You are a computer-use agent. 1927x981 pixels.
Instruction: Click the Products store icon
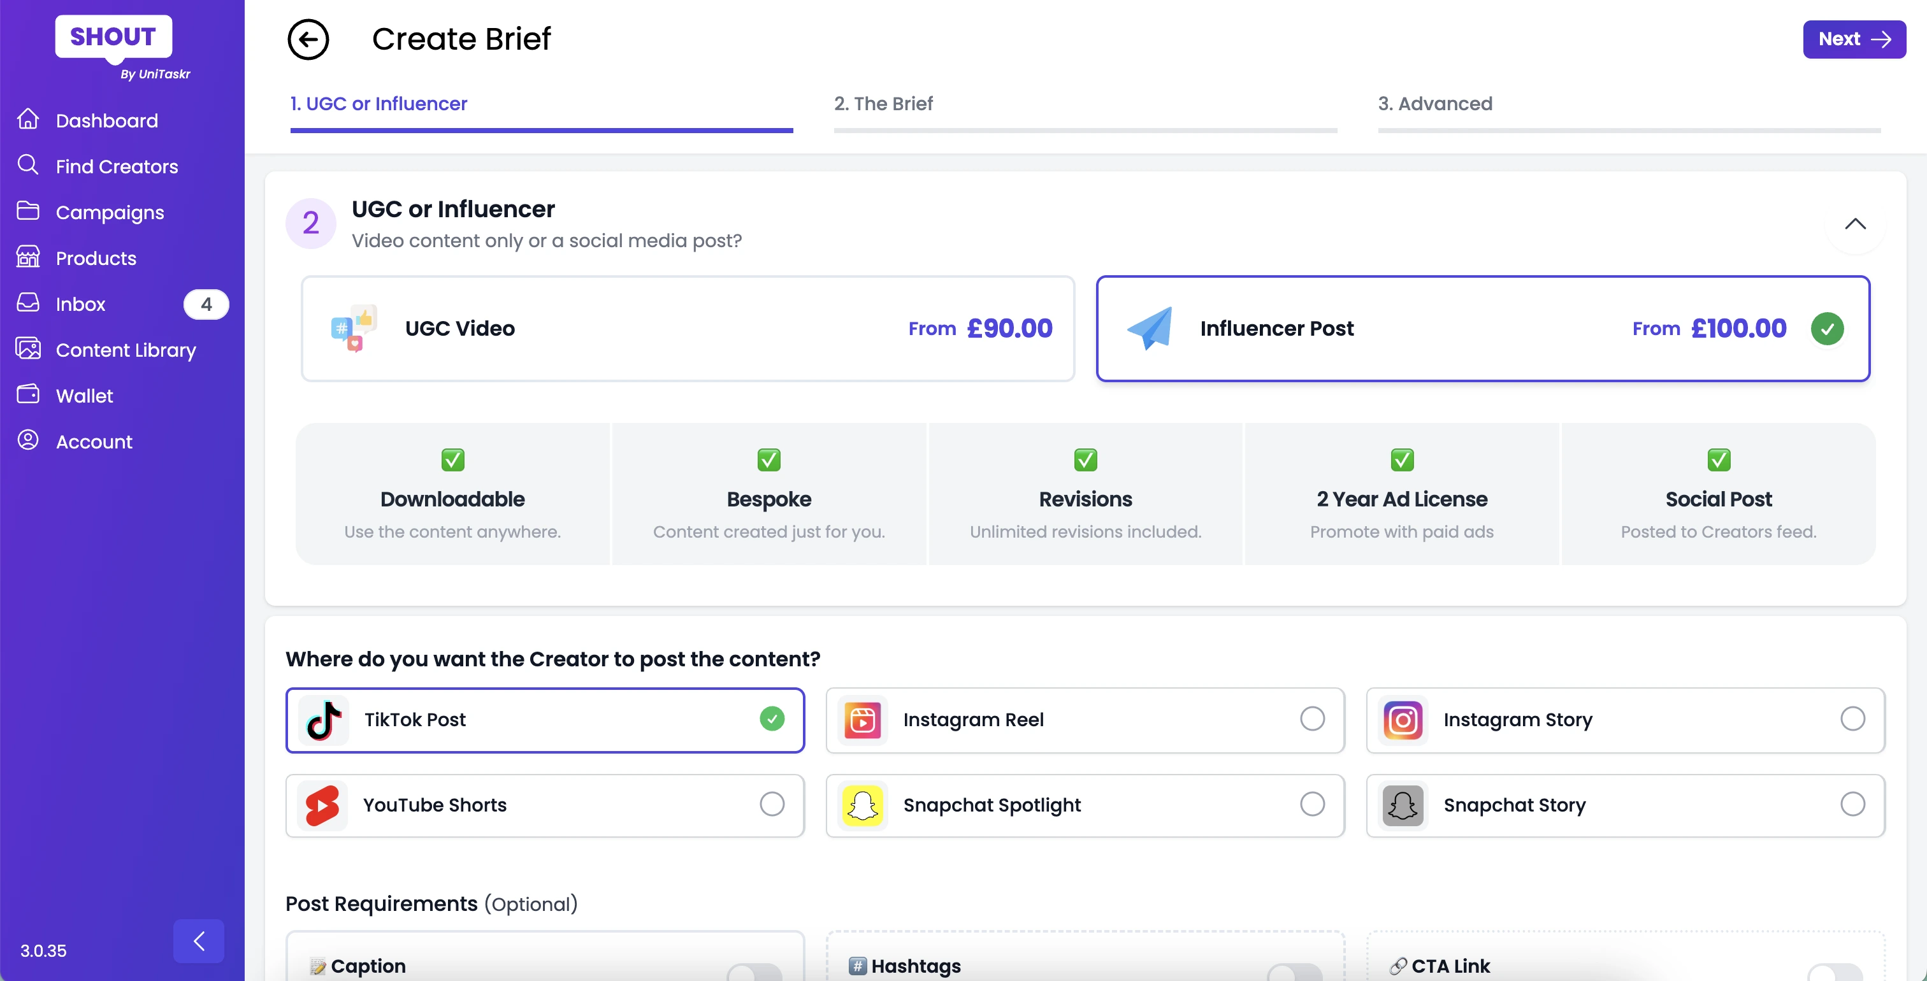[x=27, y=257]
